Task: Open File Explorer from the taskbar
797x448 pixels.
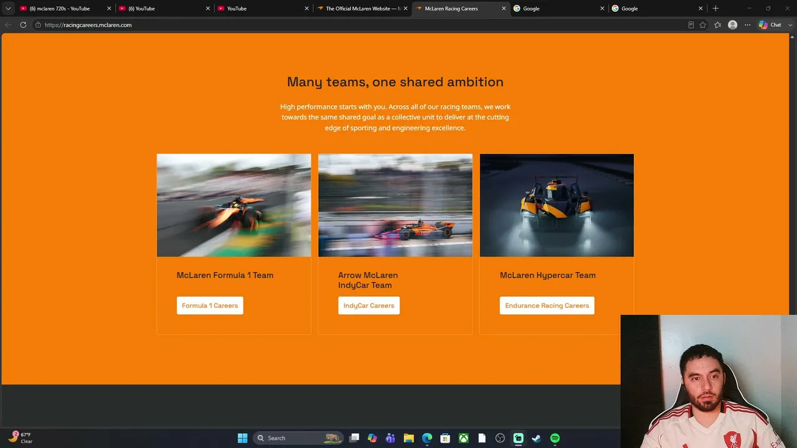Action: click(x=408, y=438)
